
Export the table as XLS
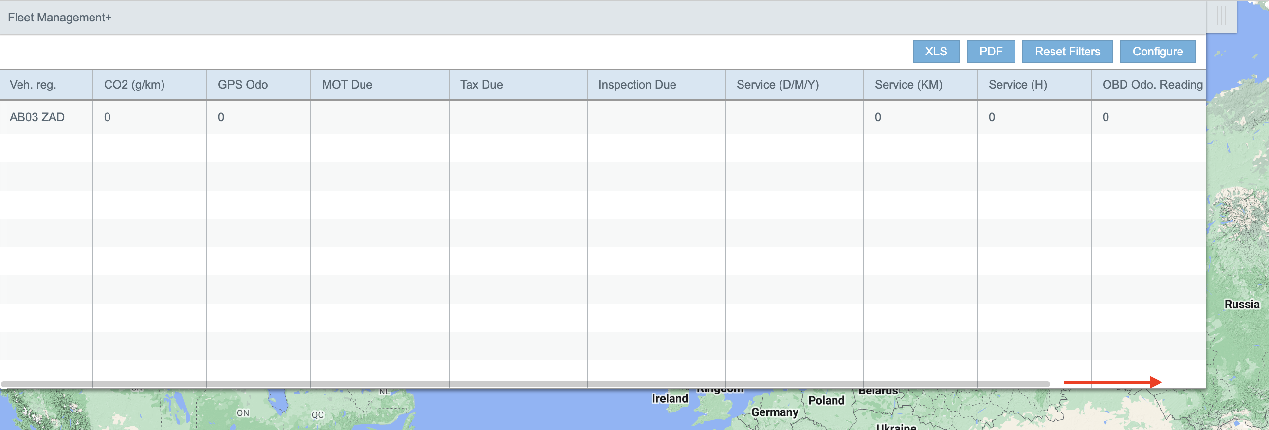[x=936, y=52]
